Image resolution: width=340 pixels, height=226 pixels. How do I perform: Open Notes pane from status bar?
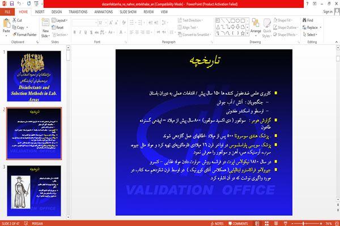(x=217, y=223)
